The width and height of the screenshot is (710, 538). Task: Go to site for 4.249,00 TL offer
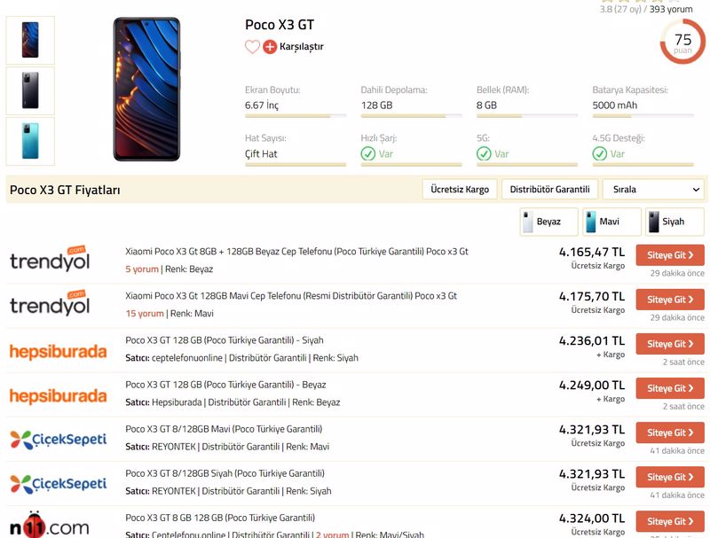click(x=670, y=388)
